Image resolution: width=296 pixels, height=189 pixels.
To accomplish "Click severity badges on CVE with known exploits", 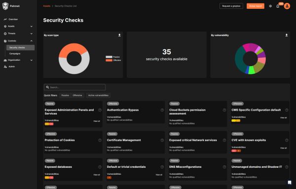I will (x=236, y=151).
